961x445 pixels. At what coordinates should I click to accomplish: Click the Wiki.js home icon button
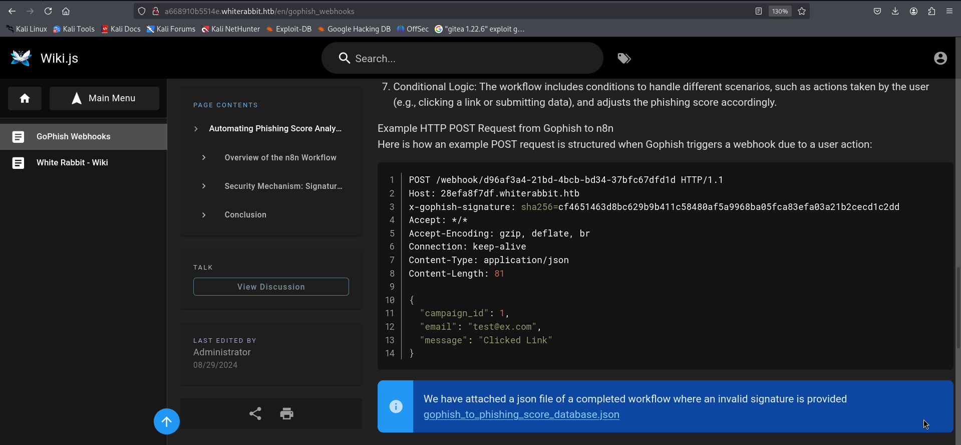[25, 98]
